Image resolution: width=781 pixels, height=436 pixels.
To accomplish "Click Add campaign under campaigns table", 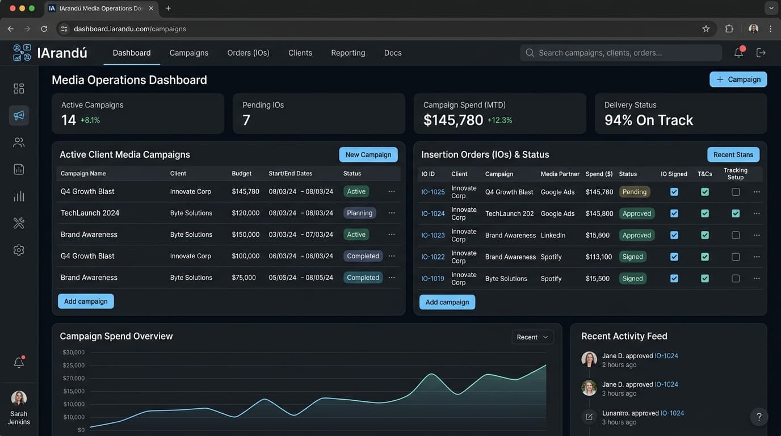I will pyautogui.click(x=86, y=301).
